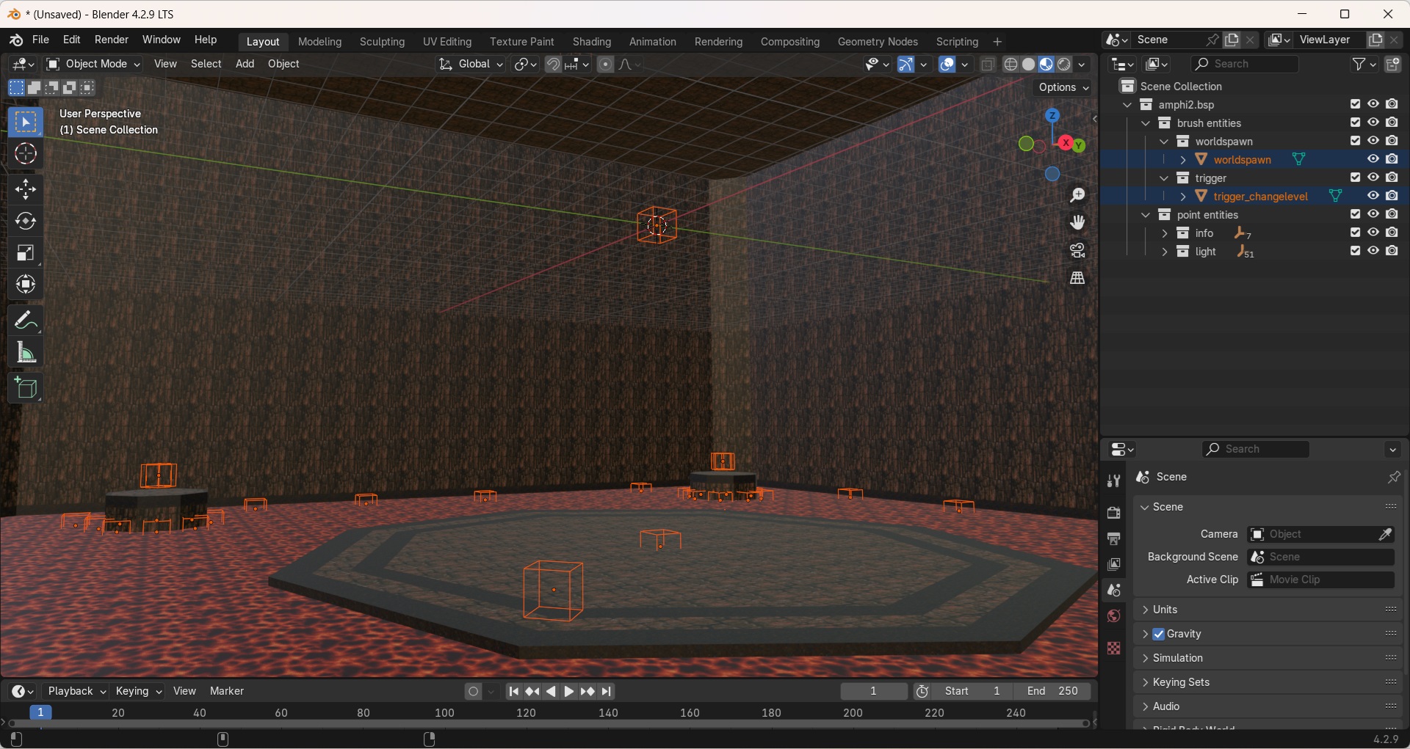Image resolution: width=1410 pixels, height=749 pixels.
Task: Open the viewport Options dropdown
Action: (1064, 87)
